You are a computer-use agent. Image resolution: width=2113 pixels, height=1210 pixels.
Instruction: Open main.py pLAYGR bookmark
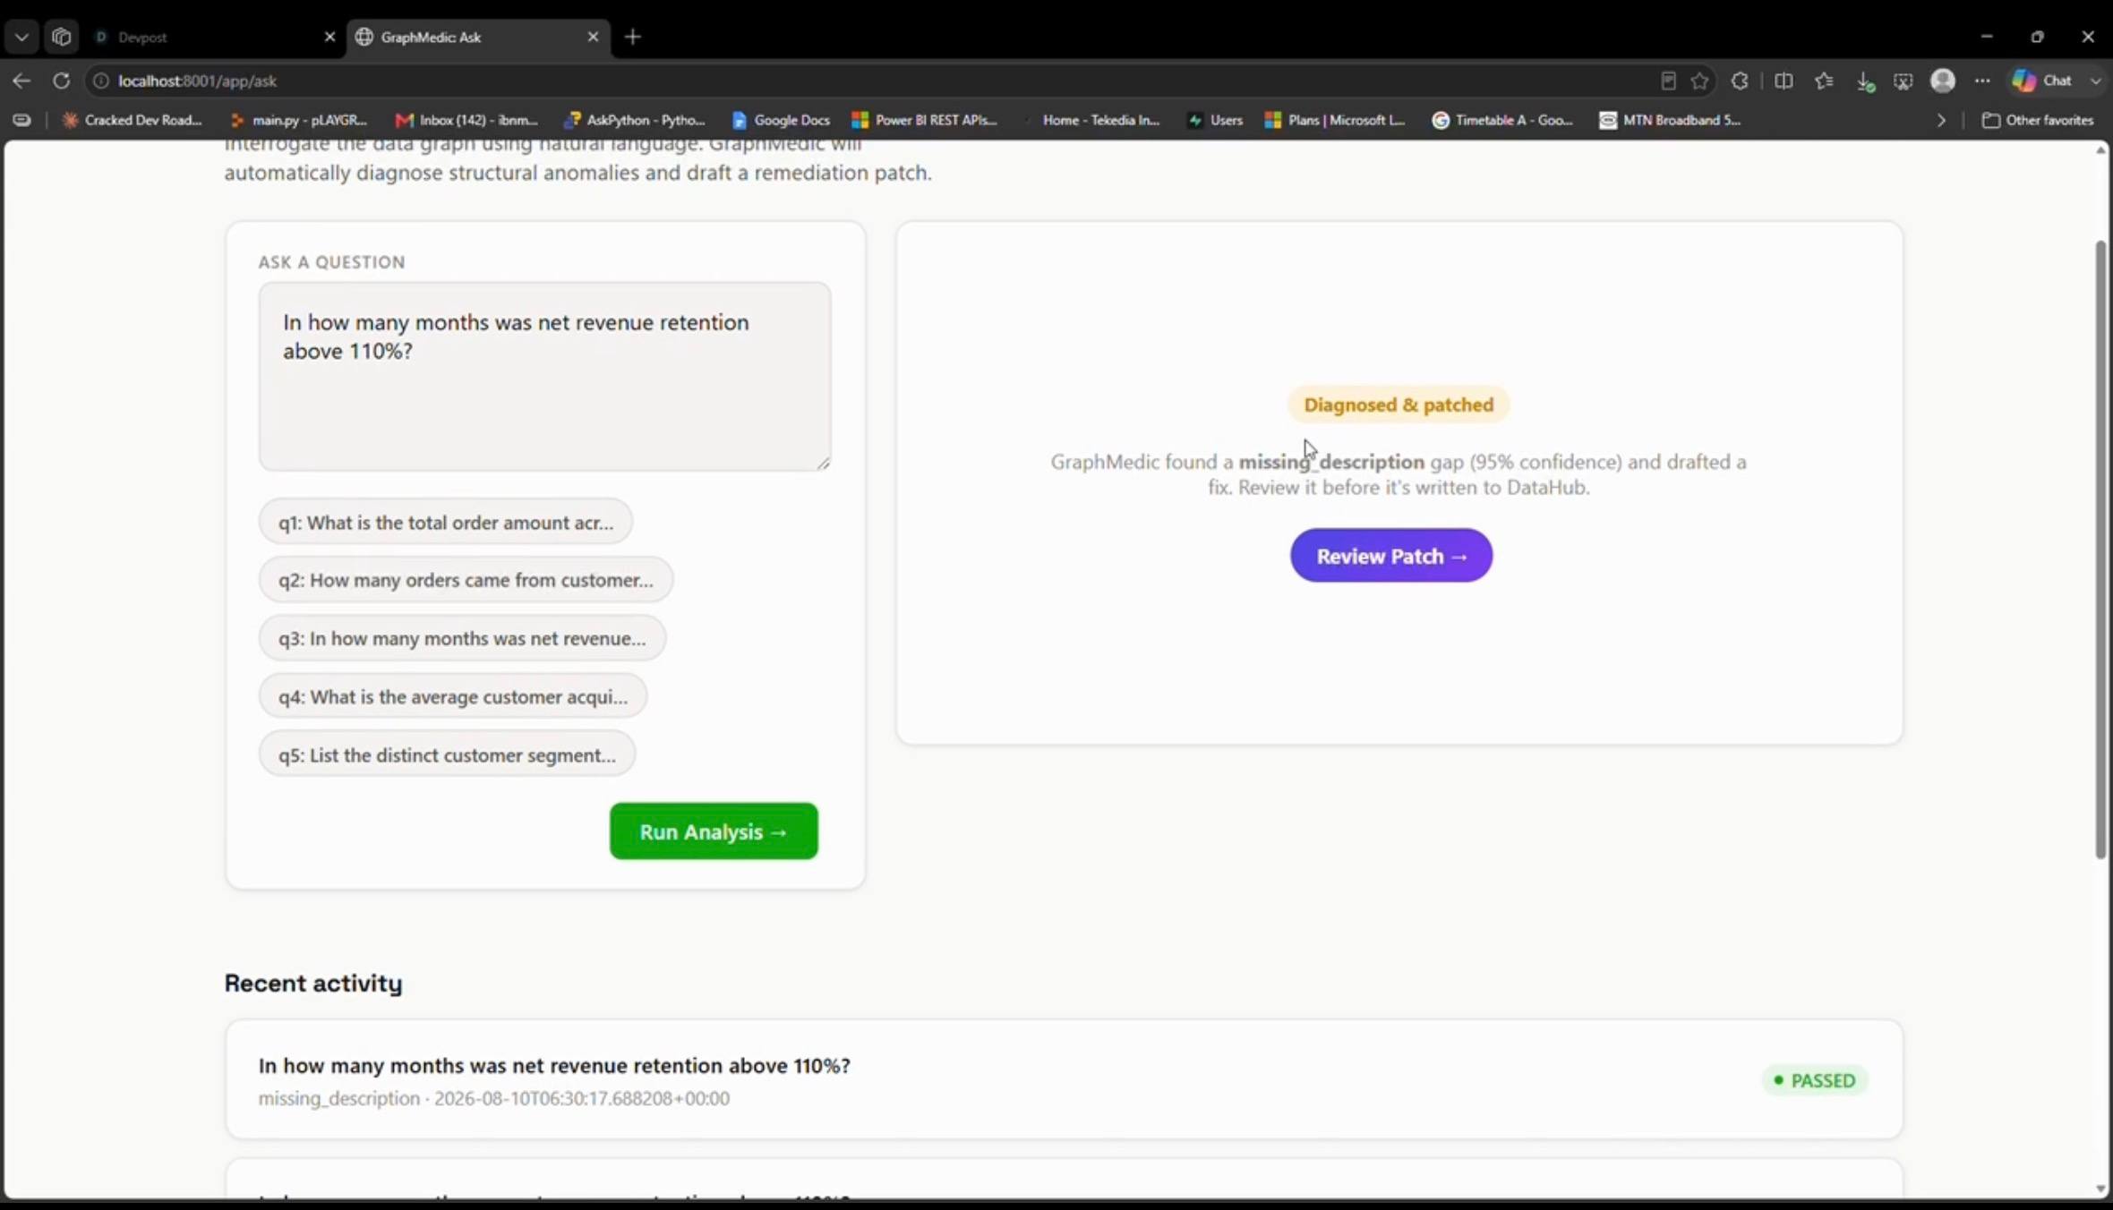pos(299,120)
